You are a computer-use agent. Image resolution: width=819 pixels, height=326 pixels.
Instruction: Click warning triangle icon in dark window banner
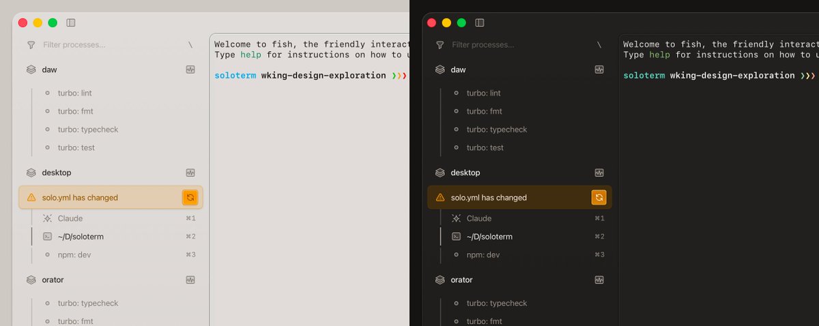(440, 198)
